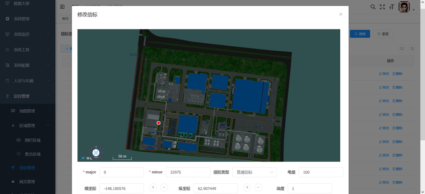
Task: Expand the 系统管理 sidebar menu
Action: [27, 19]
